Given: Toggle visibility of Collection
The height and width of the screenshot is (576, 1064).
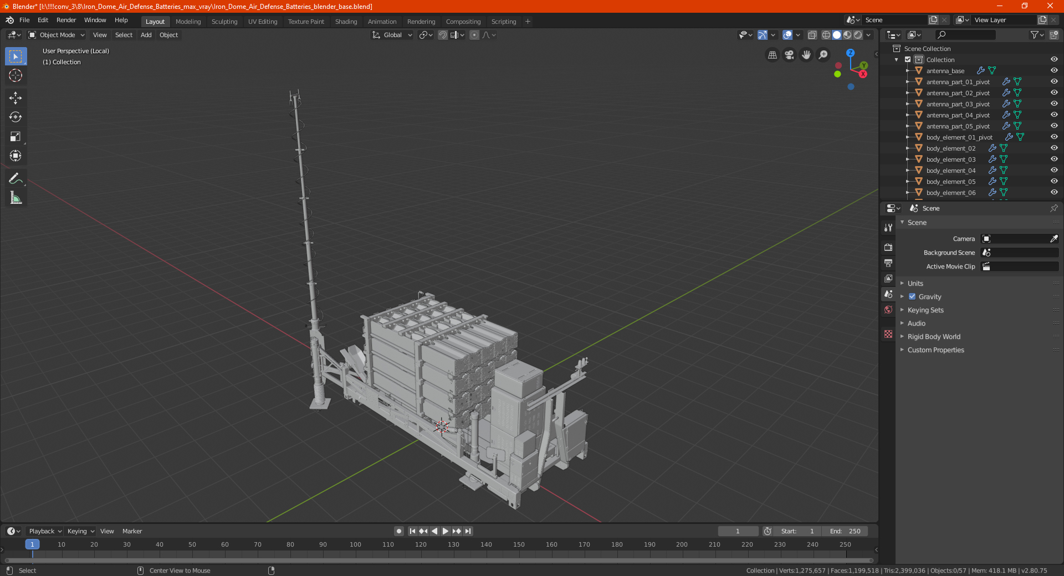Looking at the screenshot, I should point(1054,60).
